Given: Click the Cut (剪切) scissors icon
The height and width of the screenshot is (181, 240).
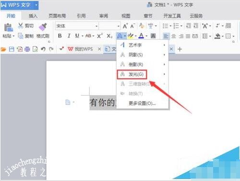Looking at the screenshot, I should [x=21, y=25].
